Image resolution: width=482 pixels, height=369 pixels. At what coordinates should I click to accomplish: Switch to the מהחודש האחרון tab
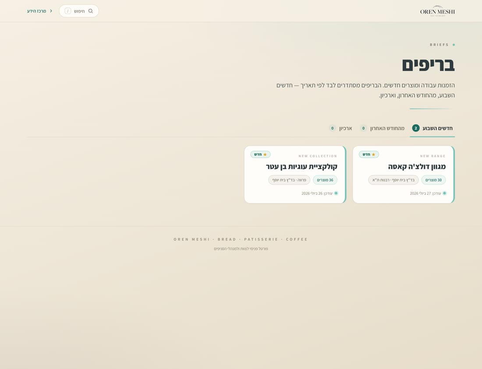382,128
